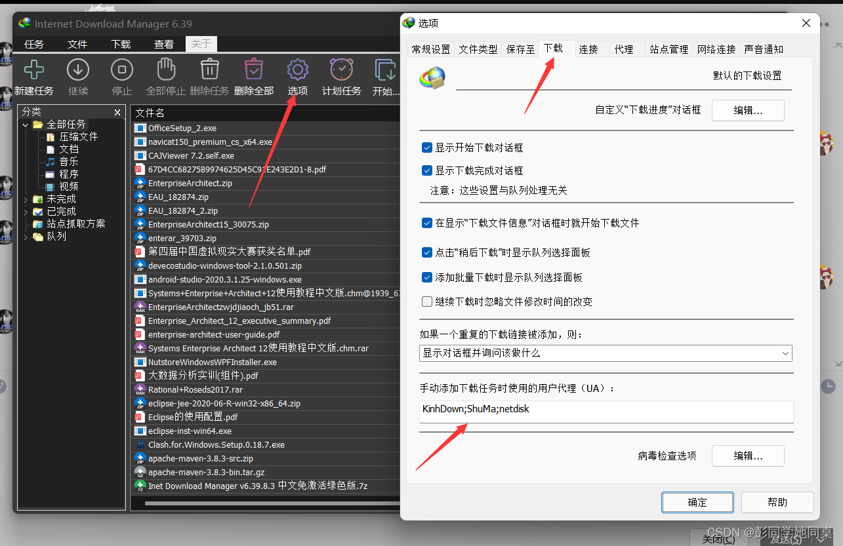
Task: Switch to the 代理 tab
Action: click(x=624, y=49)
